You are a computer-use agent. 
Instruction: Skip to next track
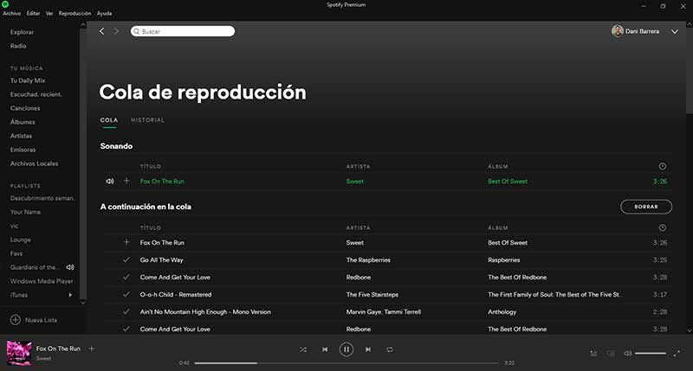tap(367, 349)
